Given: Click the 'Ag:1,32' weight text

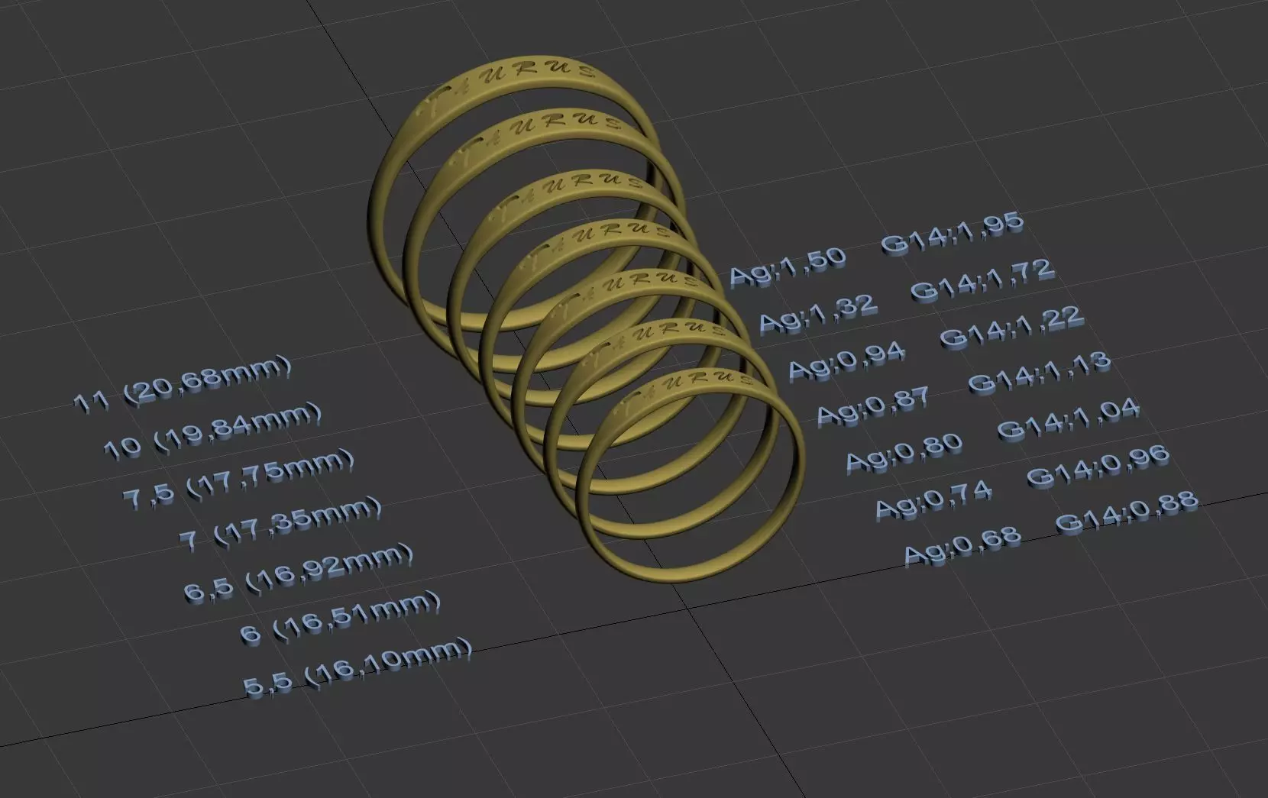Looking at the screenshot, I should click(817, 313).
